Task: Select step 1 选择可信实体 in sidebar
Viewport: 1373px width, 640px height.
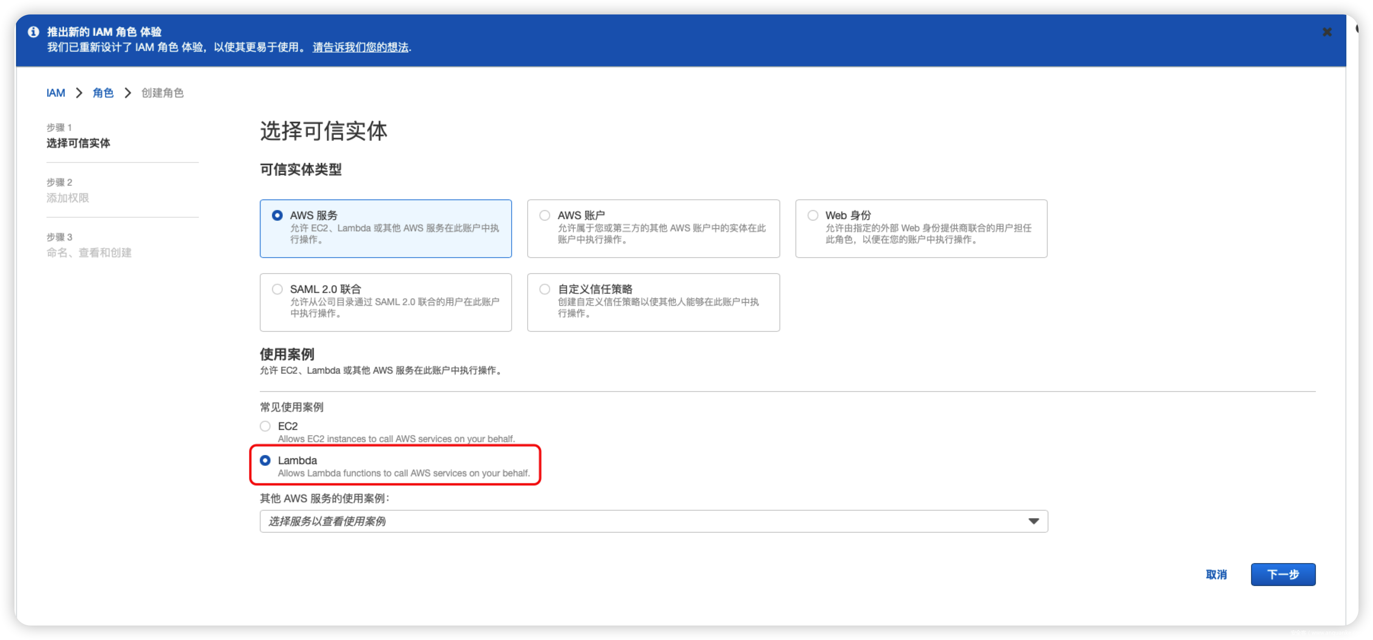Action: pos(78,143)
